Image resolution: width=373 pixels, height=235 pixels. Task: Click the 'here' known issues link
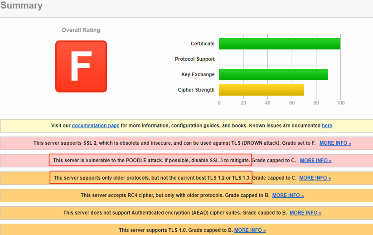327,126
